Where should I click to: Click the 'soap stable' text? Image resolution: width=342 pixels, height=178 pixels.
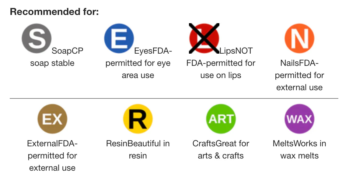pyautogui.click(x=52, y=63)
